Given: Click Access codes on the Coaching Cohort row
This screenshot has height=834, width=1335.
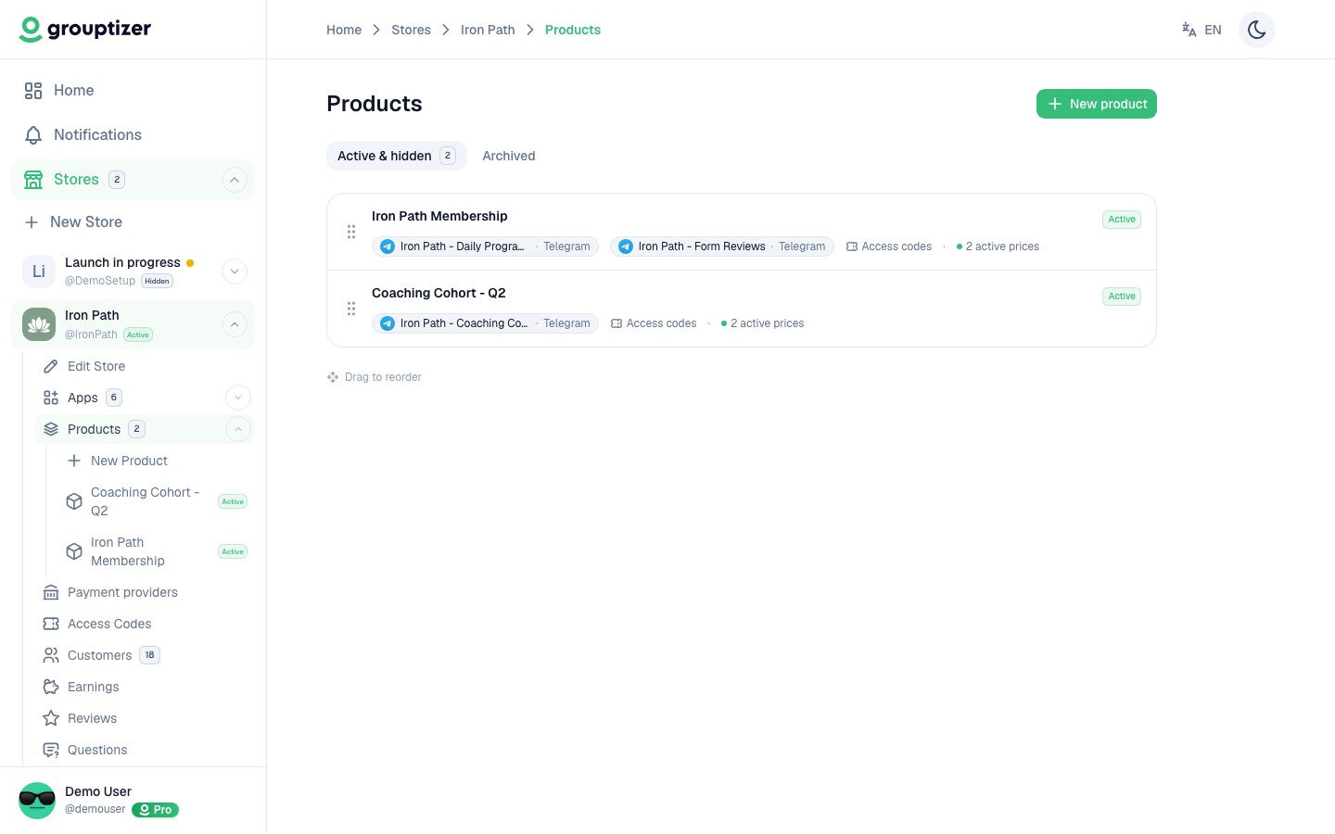Looking at the screenshot, I should tap(654, 323).
